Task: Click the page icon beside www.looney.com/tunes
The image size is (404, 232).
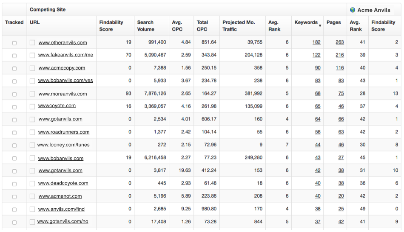Action: tap(32, 145)
